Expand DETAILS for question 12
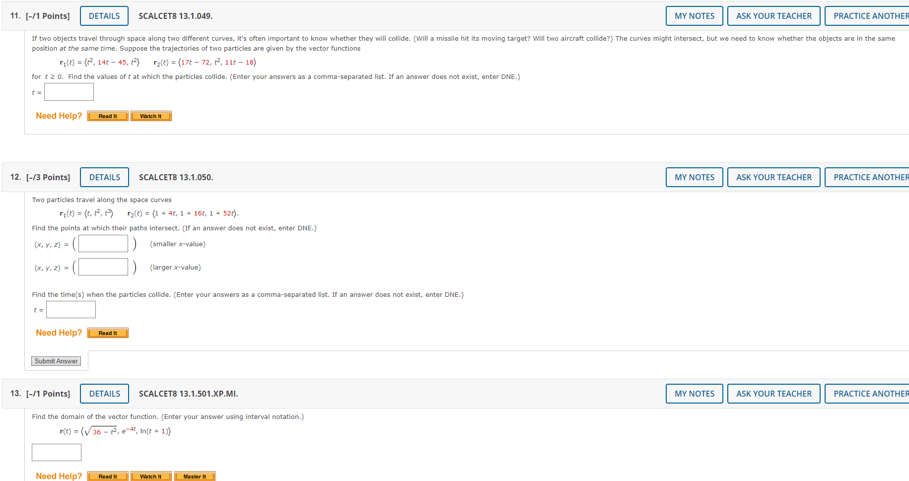The image size is (909, 481). 105,177
